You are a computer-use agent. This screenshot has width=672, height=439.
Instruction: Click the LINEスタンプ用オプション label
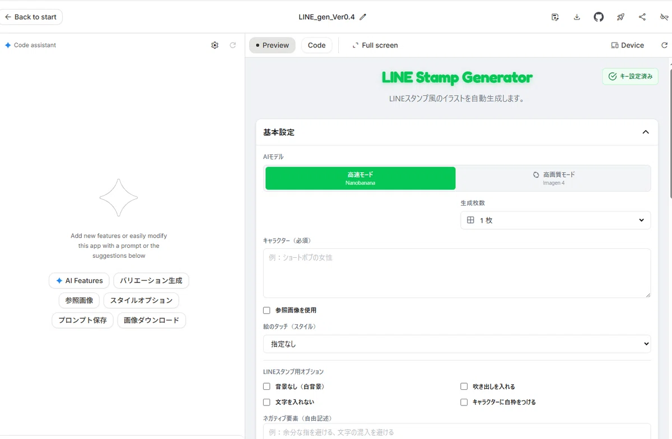pyautogui.click(x=293, y=372)
